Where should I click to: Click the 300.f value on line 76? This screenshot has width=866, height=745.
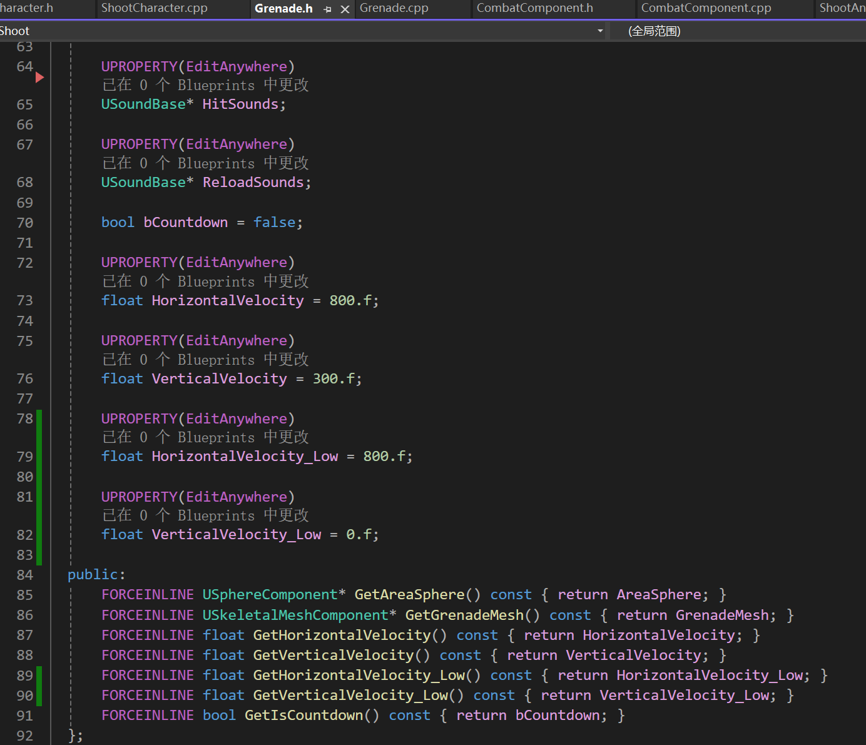click(x=334, y=378)
